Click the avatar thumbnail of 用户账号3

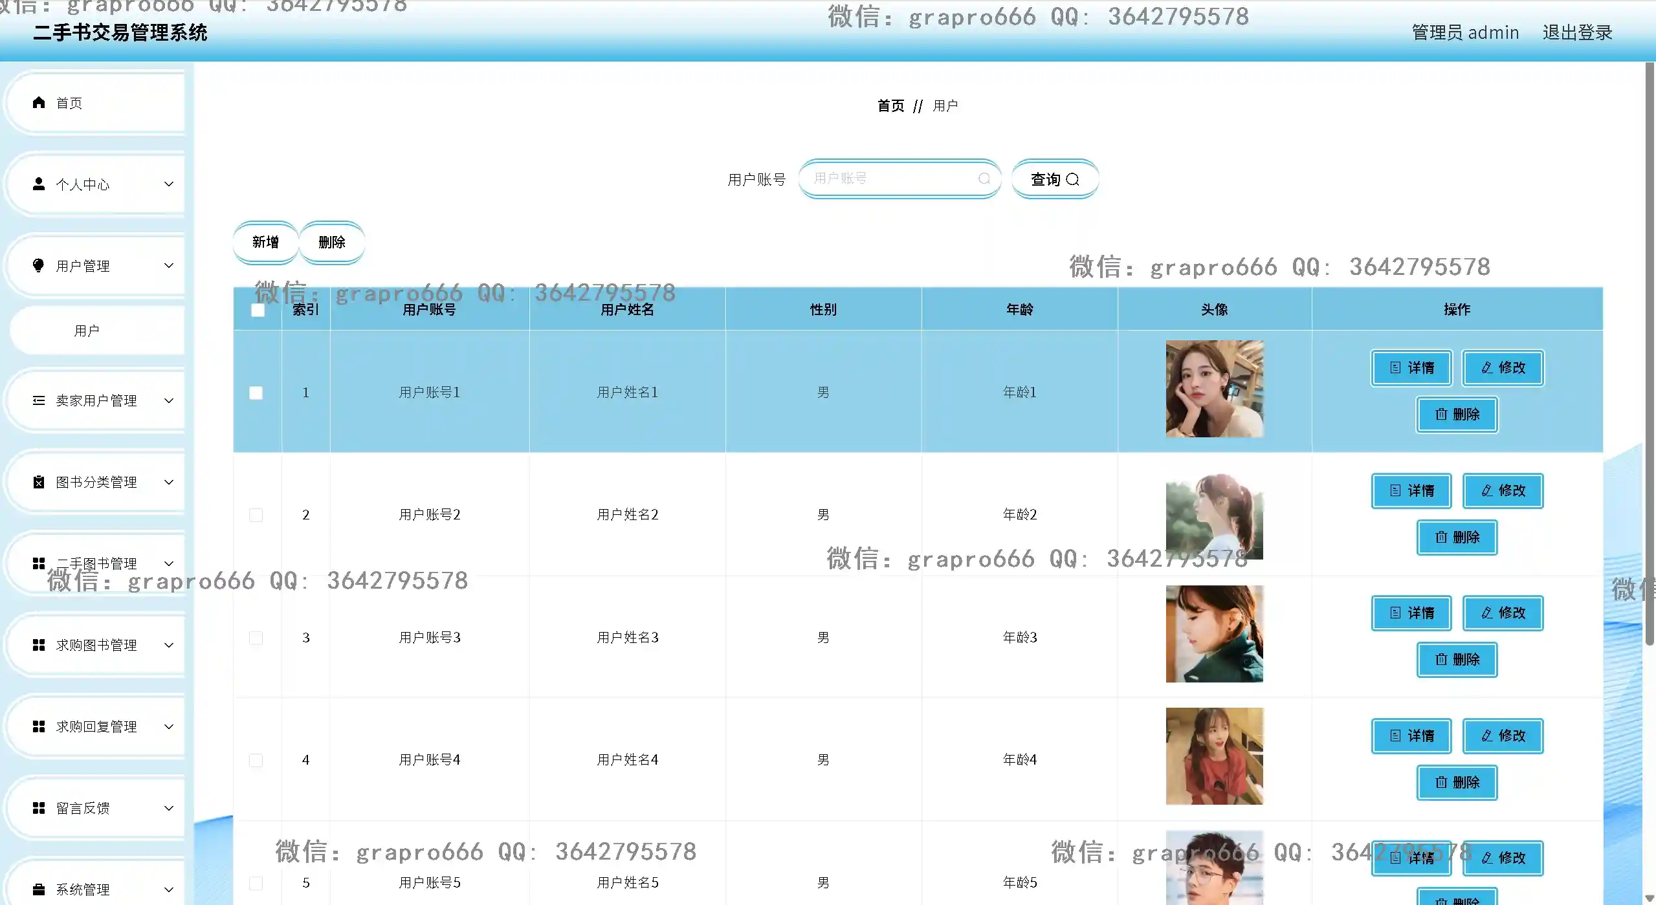point(1214,634)
